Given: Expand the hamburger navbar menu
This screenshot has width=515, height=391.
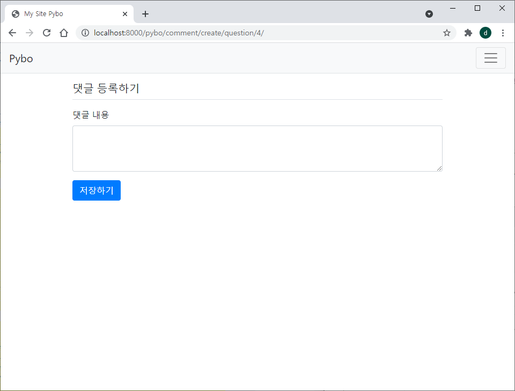Looking at the screenshot, I should coord(490,58).
